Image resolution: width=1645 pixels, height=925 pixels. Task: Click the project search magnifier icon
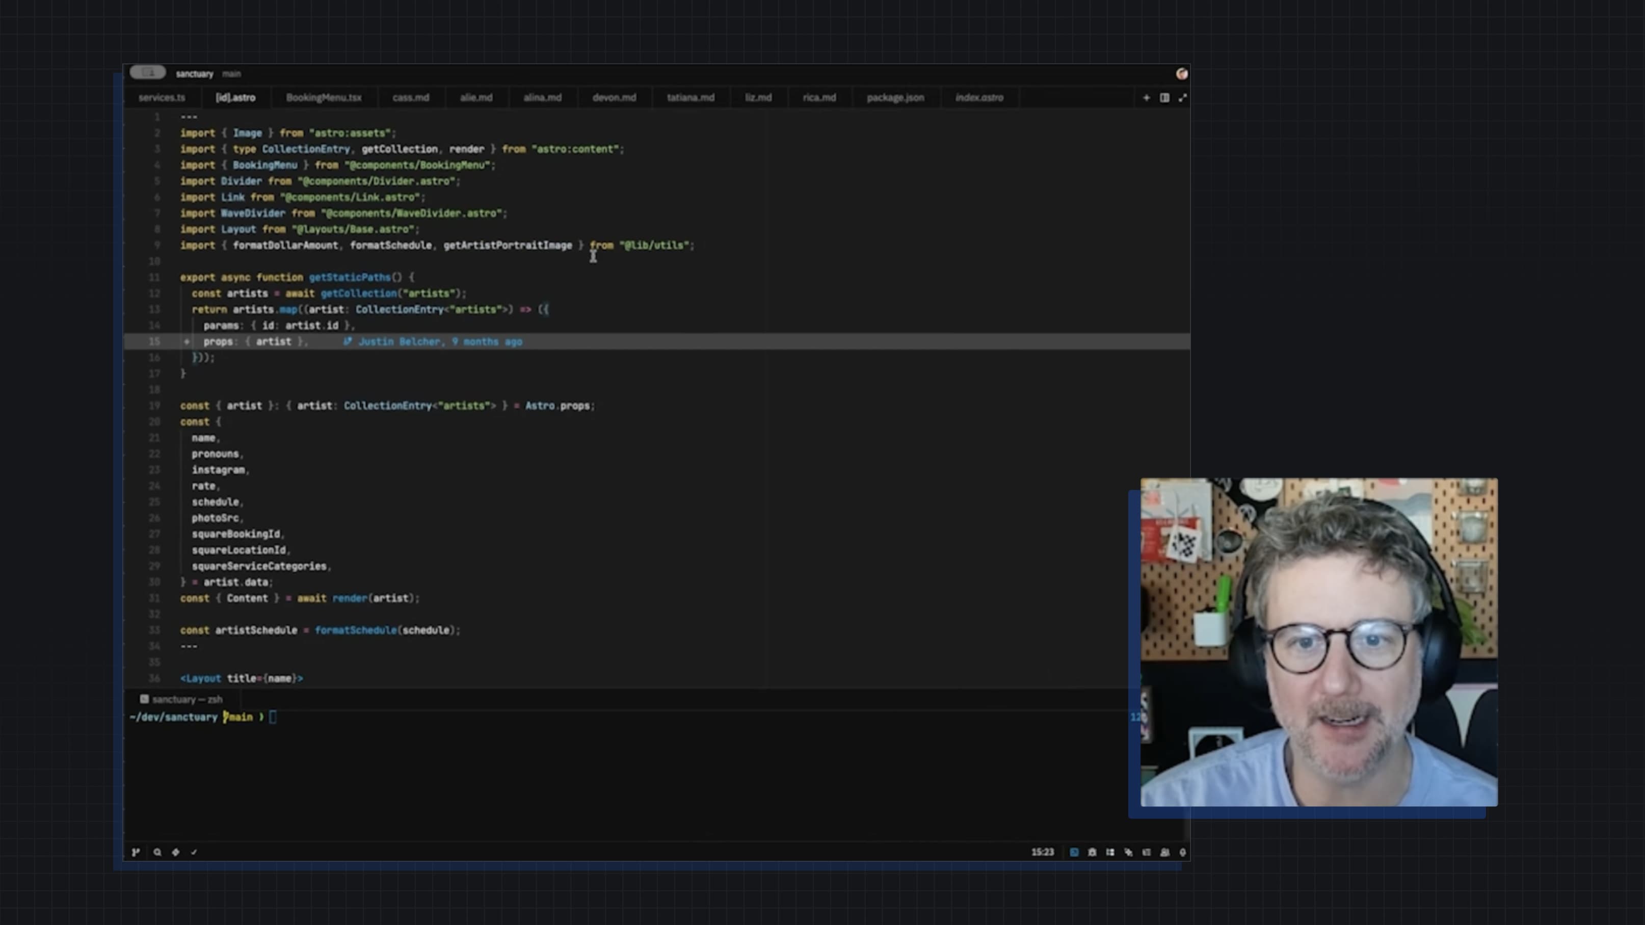(x=157, y=852)
